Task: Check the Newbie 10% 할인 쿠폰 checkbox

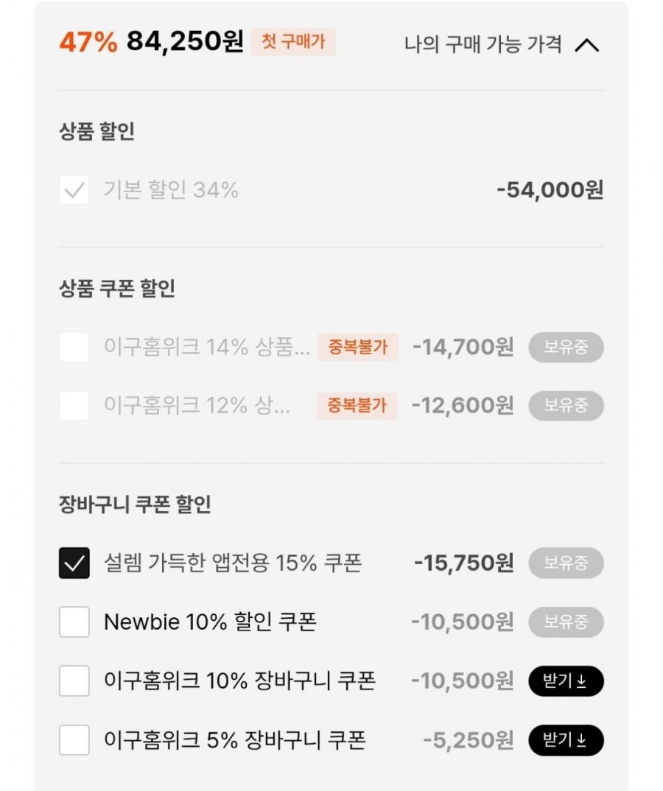Action: click(74, 622)
